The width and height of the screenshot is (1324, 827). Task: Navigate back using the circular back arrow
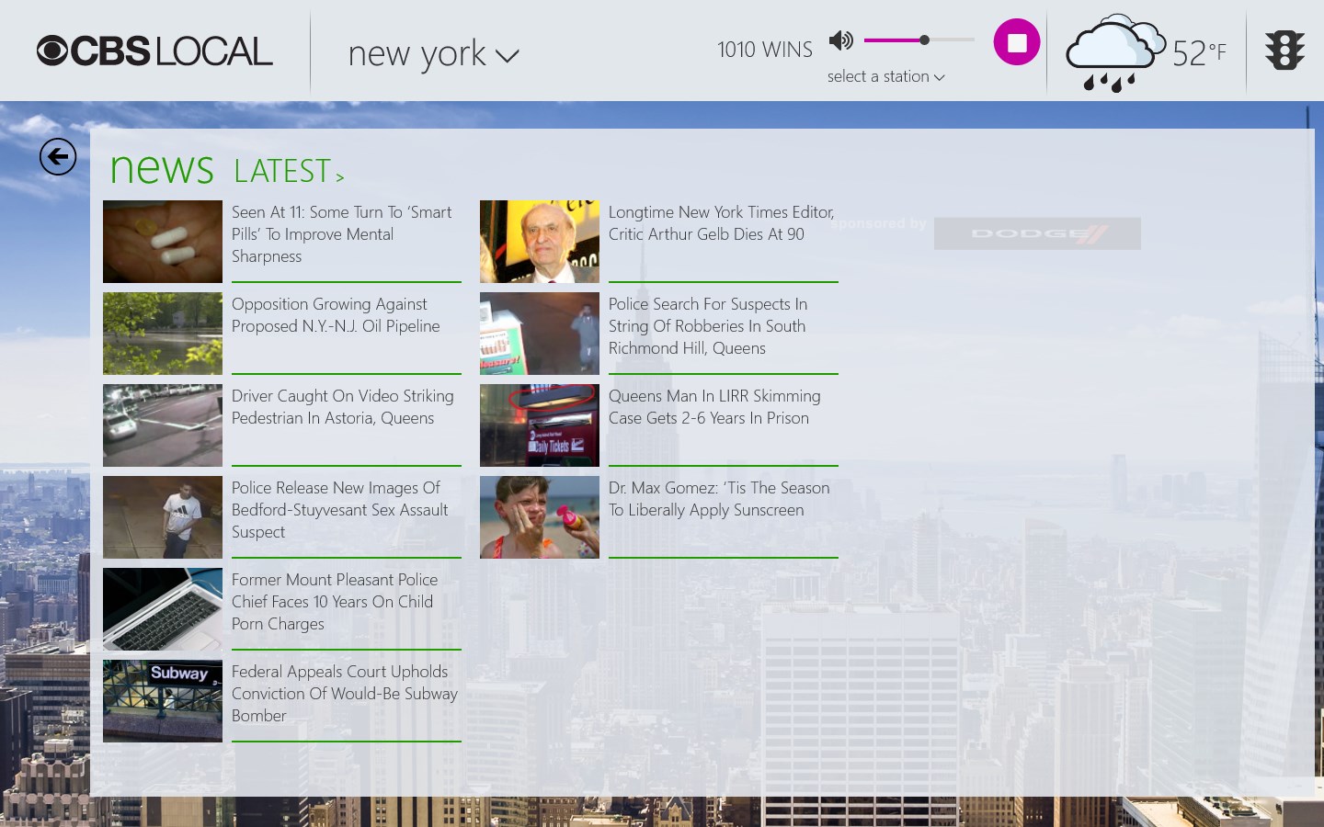tap(58, 156)
